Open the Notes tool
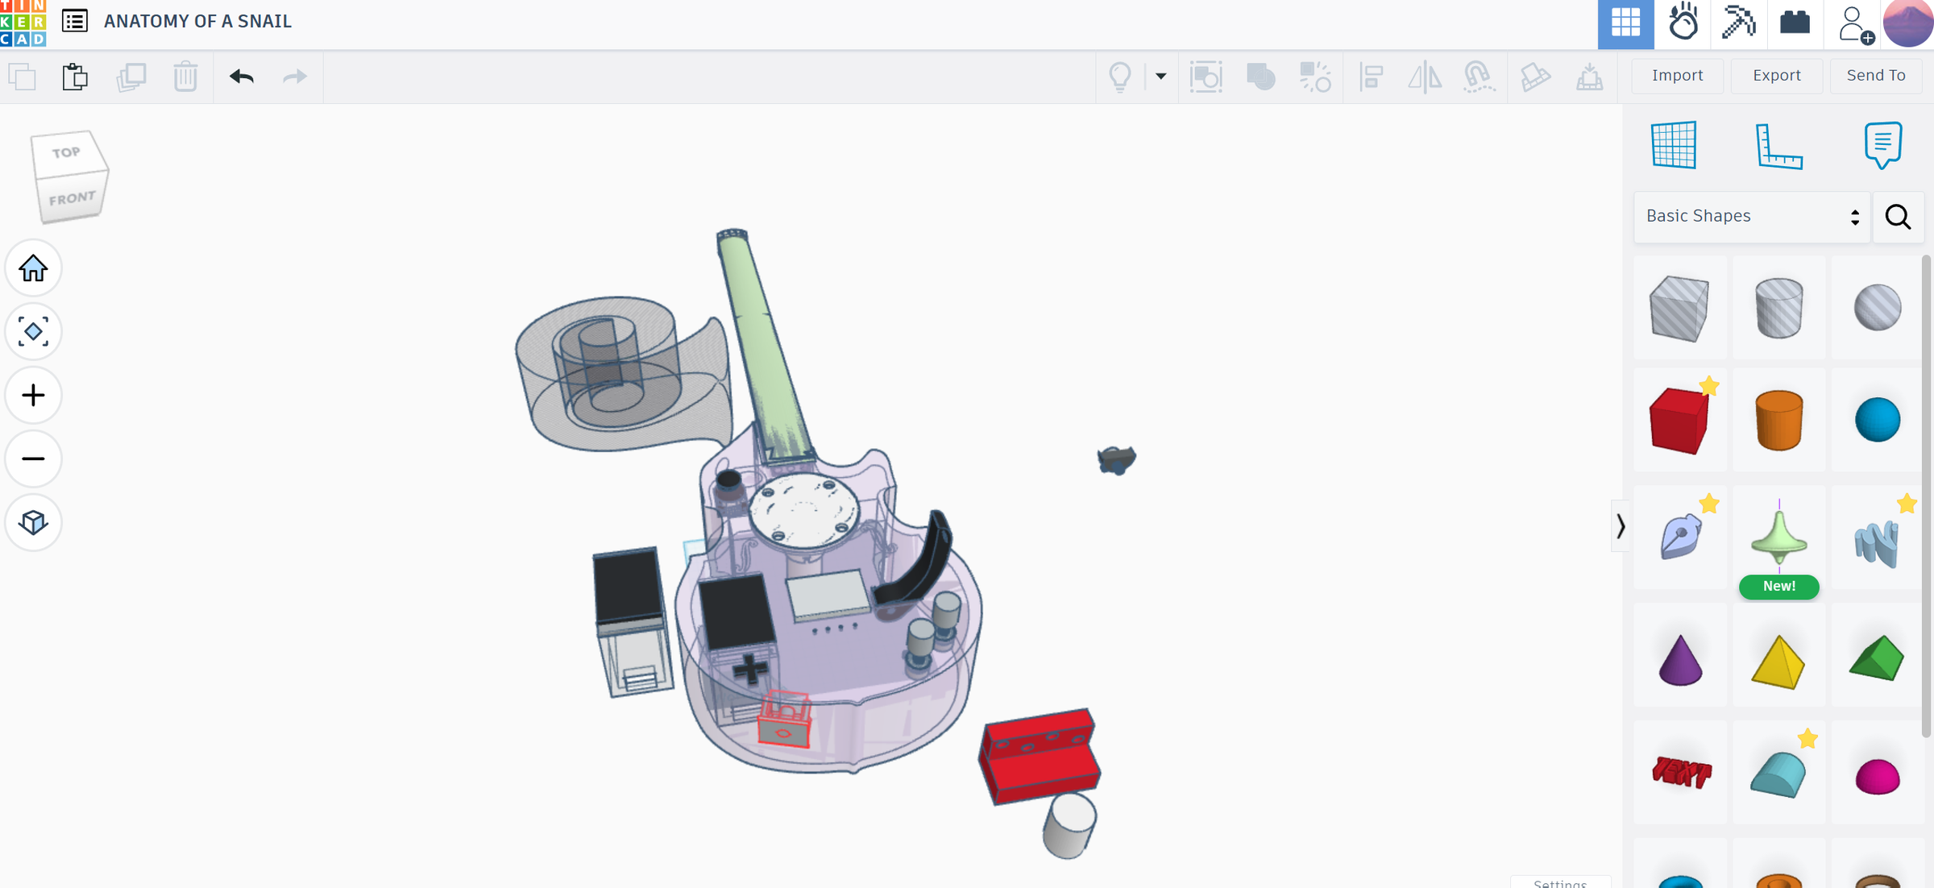 pos(1883,145)
